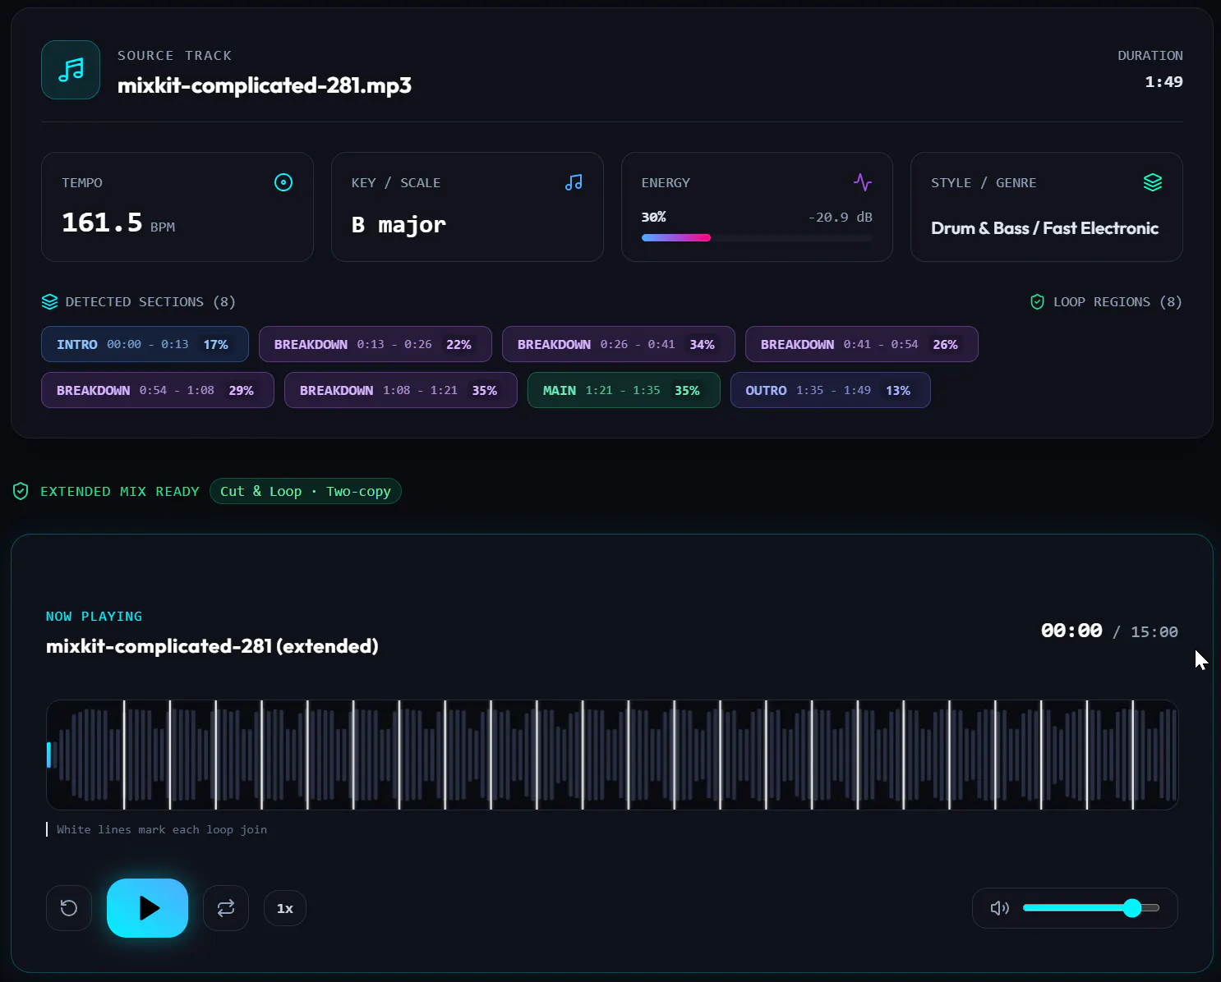Viewport: 1221px width, 982px height.
Task: Select the MAIN 1:21 - 1:35 section
Action: pyautogui.click(x=624, y=390)
